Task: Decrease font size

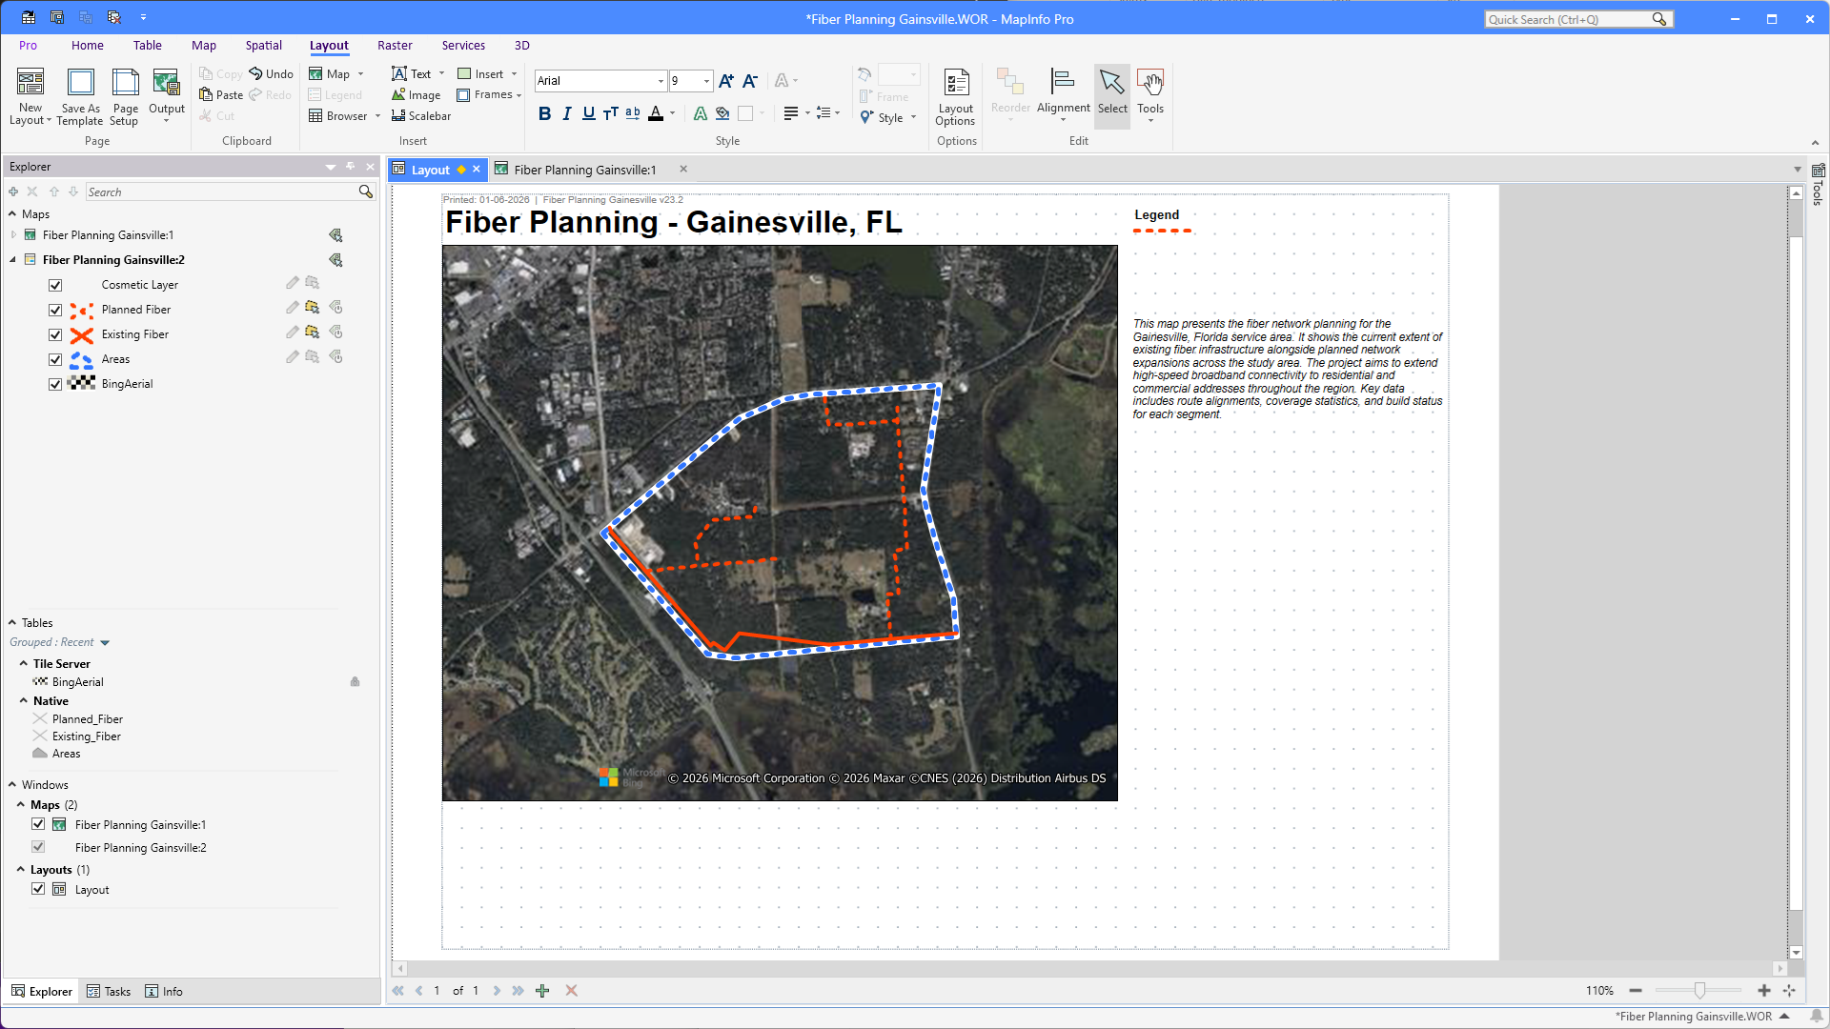Action: (x=750, y=81)
